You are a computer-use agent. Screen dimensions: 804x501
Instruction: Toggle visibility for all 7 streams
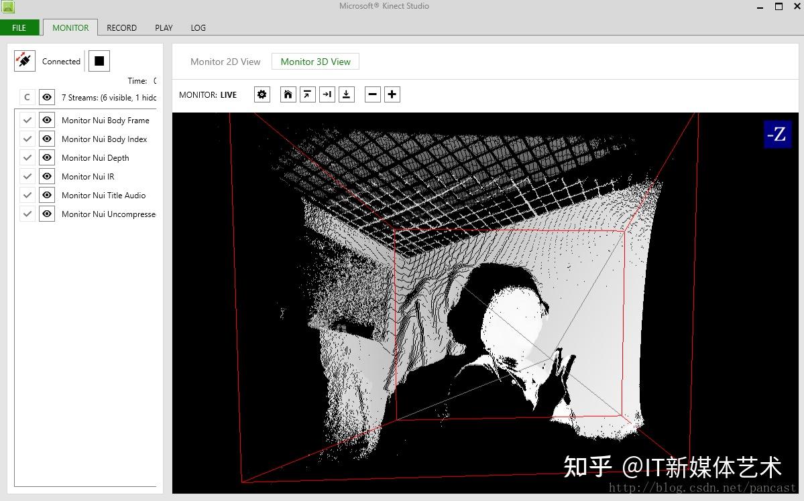tap(46, 97)
